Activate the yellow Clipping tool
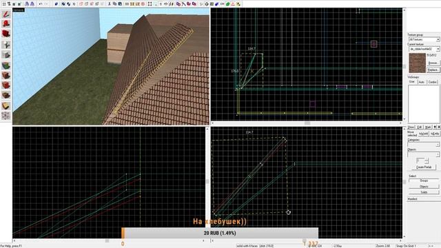 6,105
